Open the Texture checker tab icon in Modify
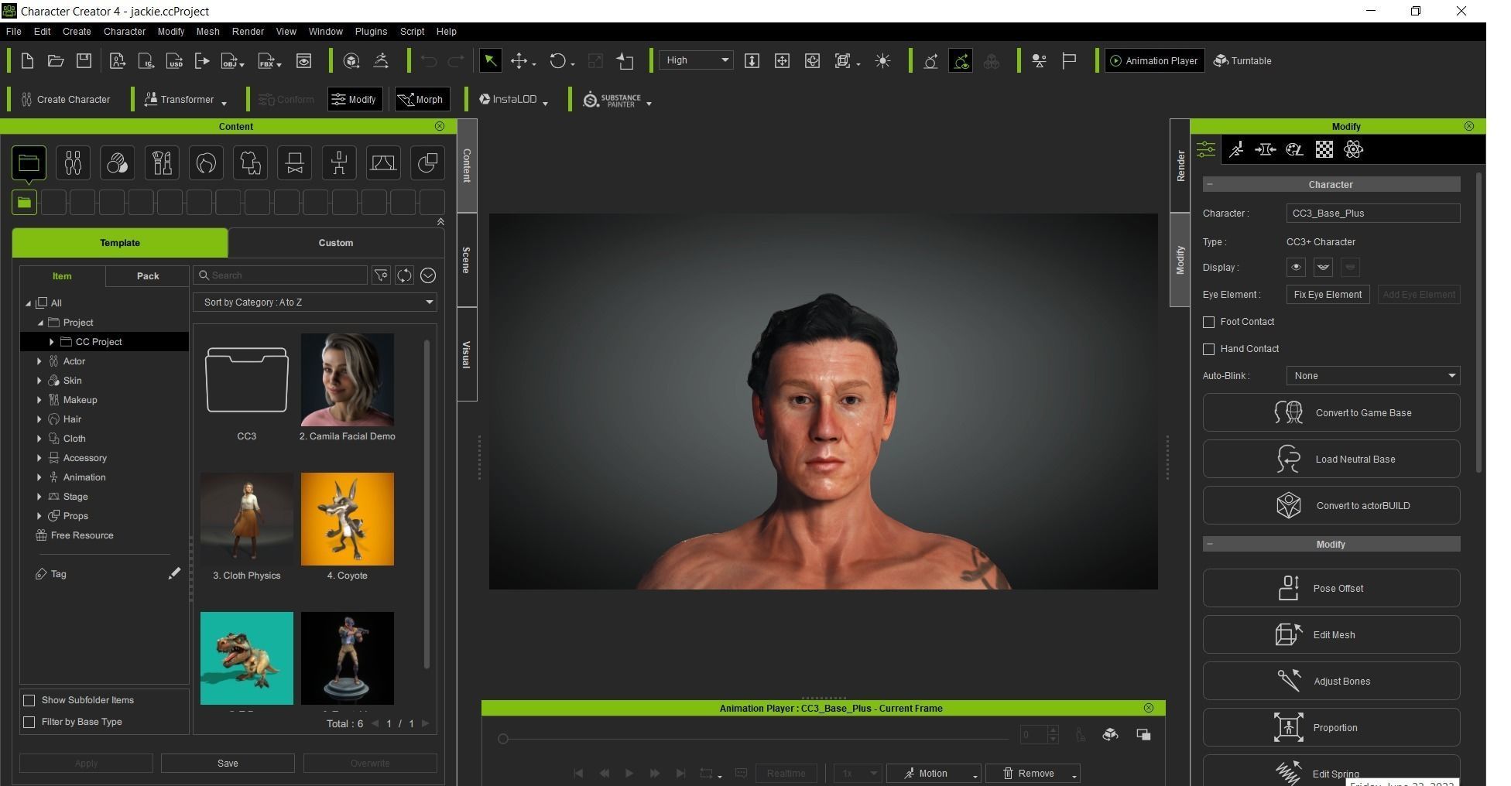Screen dimensions: 1511x786 1324,150
